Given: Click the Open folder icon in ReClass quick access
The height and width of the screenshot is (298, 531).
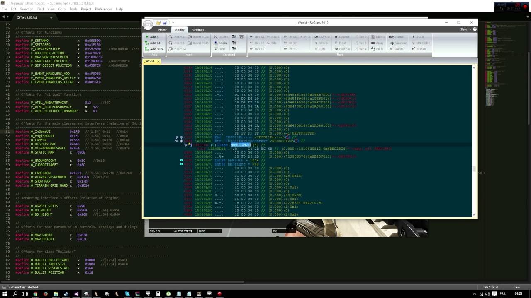Looking at the screenshot, I should click(x=158, y=22).
